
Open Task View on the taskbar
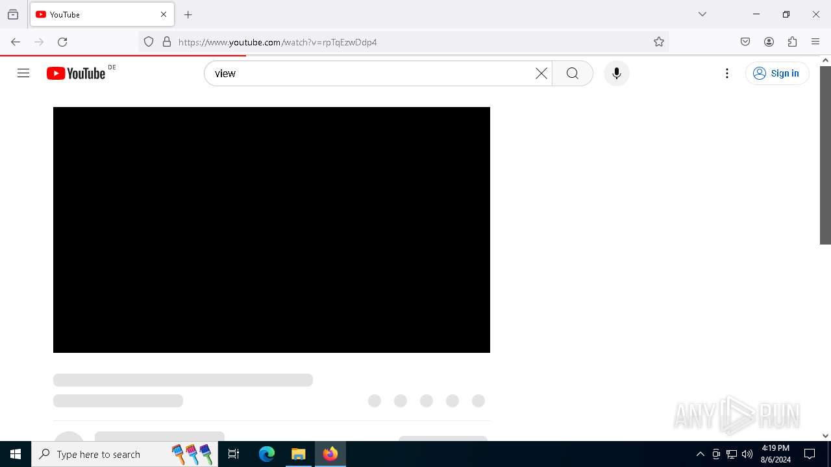[x=234, y=454]
